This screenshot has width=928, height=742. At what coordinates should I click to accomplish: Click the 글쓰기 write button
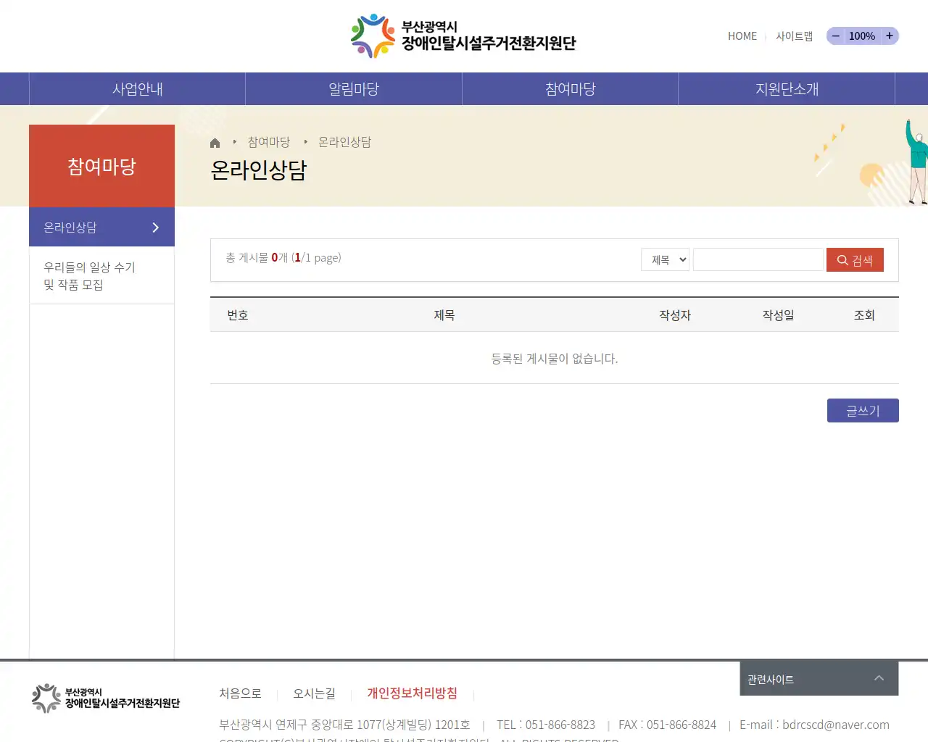(863, 411)
